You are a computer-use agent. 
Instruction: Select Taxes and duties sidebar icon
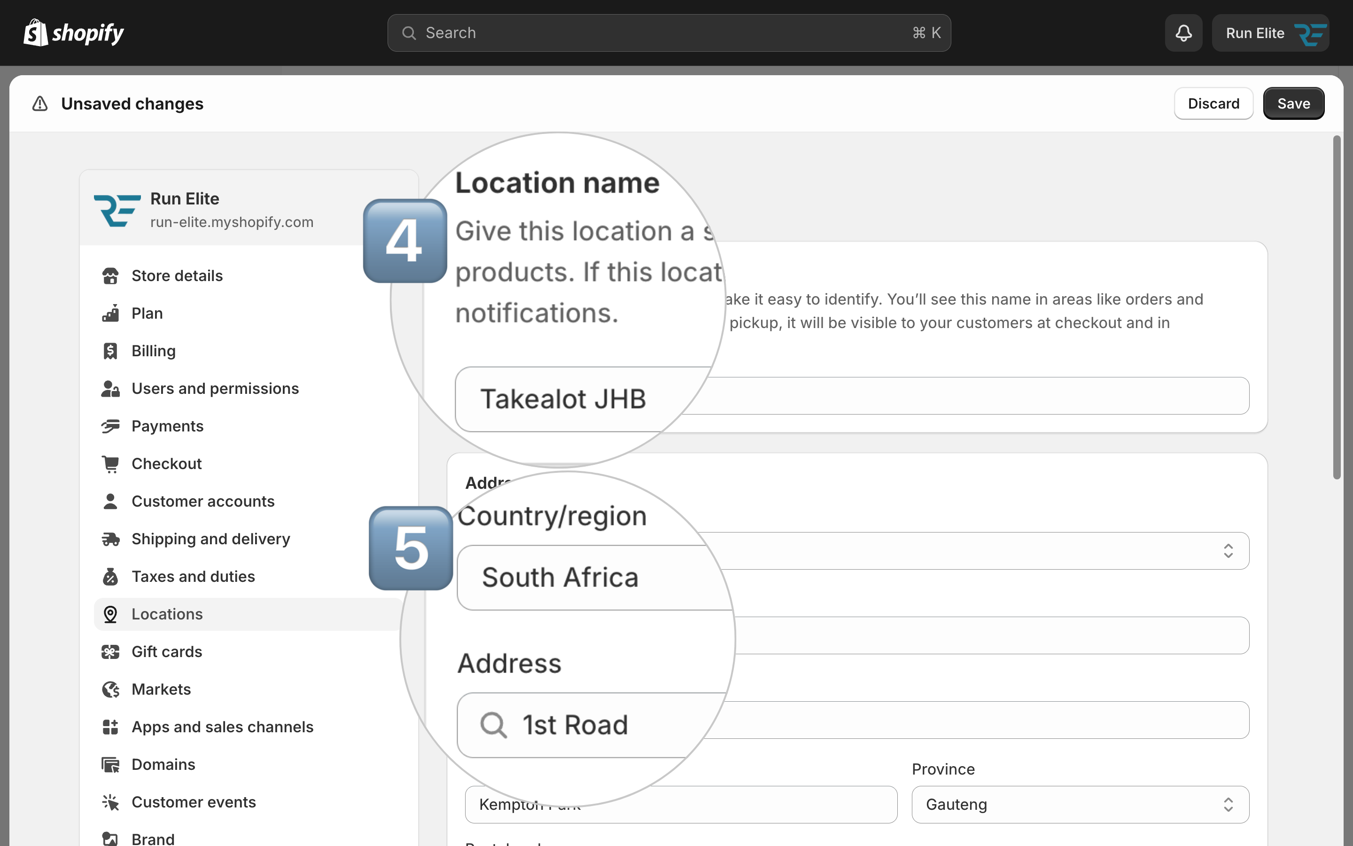(x=110, y=576)
